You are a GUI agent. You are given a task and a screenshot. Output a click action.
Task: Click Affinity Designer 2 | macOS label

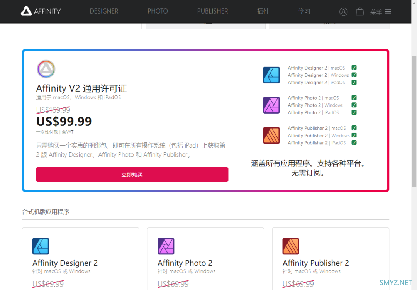[x=316, y=68]
